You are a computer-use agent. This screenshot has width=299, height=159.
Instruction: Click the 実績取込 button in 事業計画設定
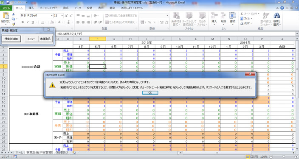click(x=45, y=39)
